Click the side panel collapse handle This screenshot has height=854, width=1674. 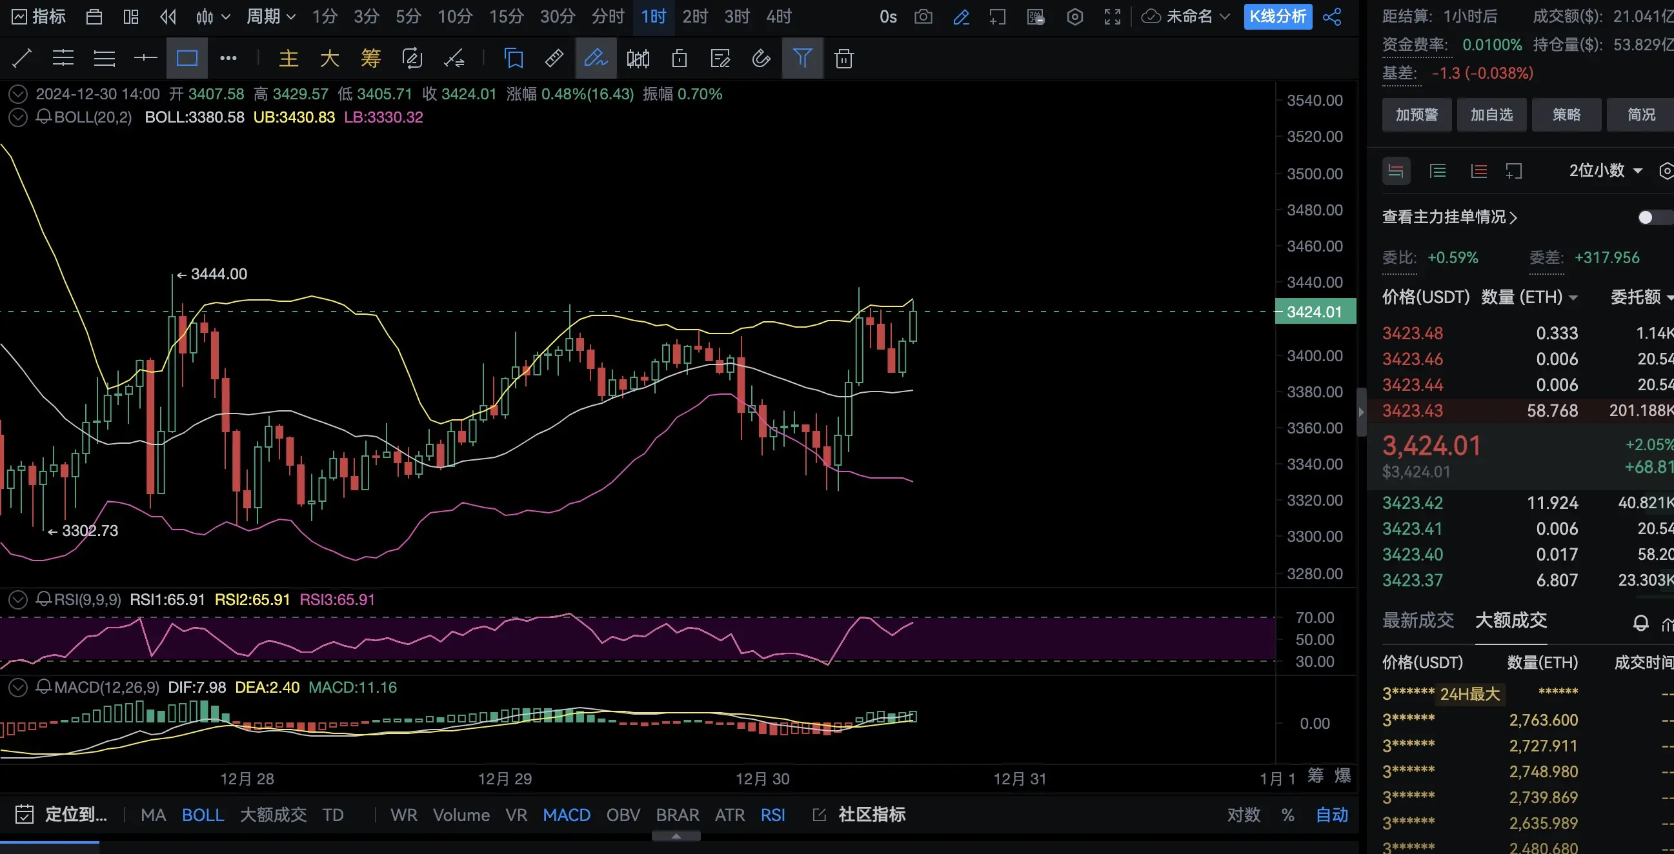click(1362, 412)
